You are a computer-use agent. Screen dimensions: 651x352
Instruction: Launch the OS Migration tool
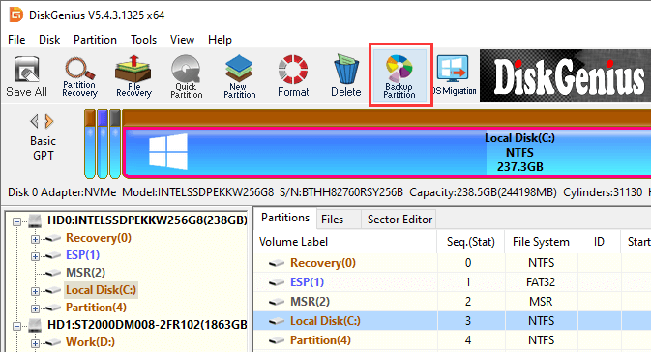point(455,75)
